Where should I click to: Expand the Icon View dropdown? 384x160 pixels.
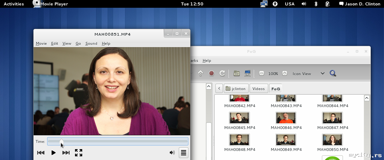(322, 74)
